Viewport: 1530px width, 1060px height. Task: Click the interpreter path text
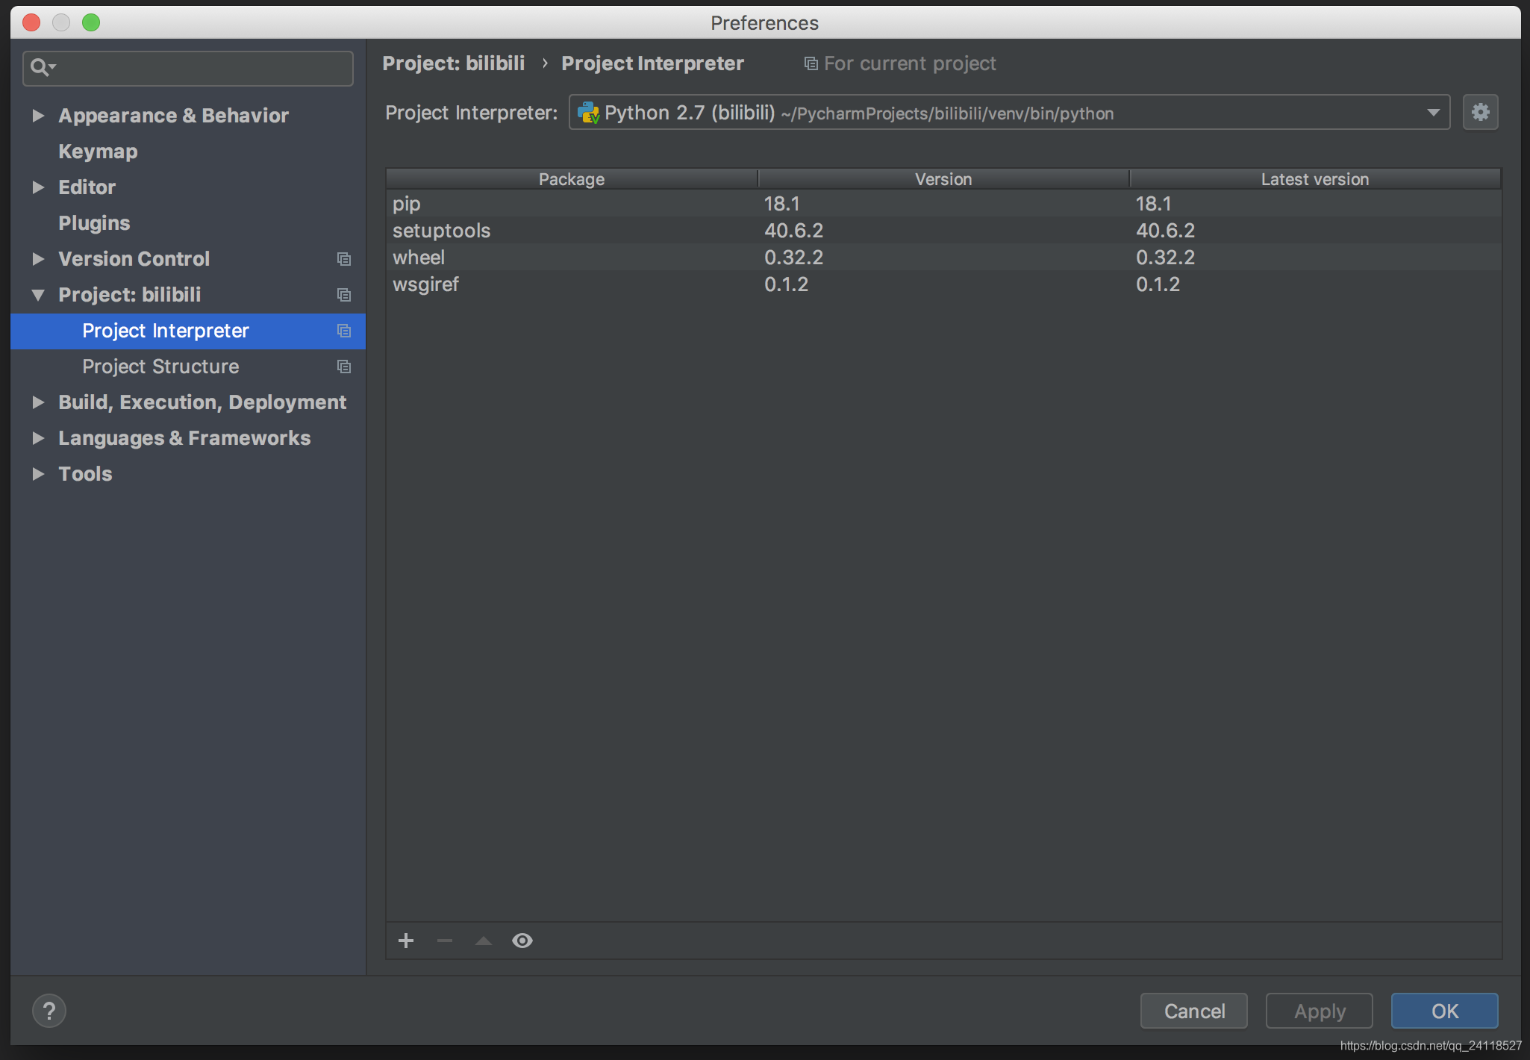948,113
